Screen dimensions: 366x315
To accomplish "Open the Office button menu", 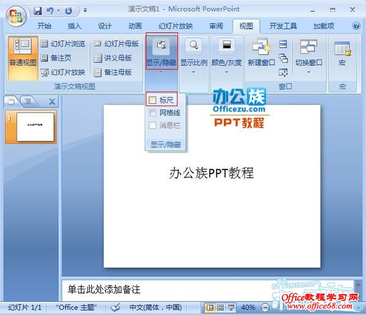I will click(x=16, y=16).
